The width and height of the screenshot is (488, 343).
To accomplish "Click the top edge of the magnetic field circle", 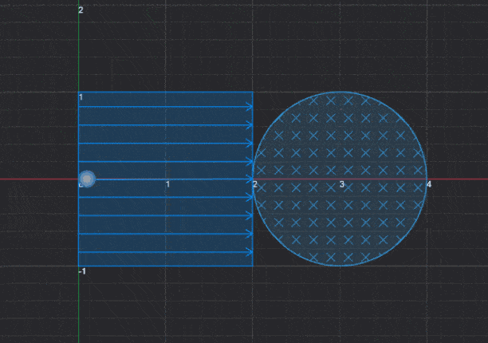I will [x=340, y=92].
